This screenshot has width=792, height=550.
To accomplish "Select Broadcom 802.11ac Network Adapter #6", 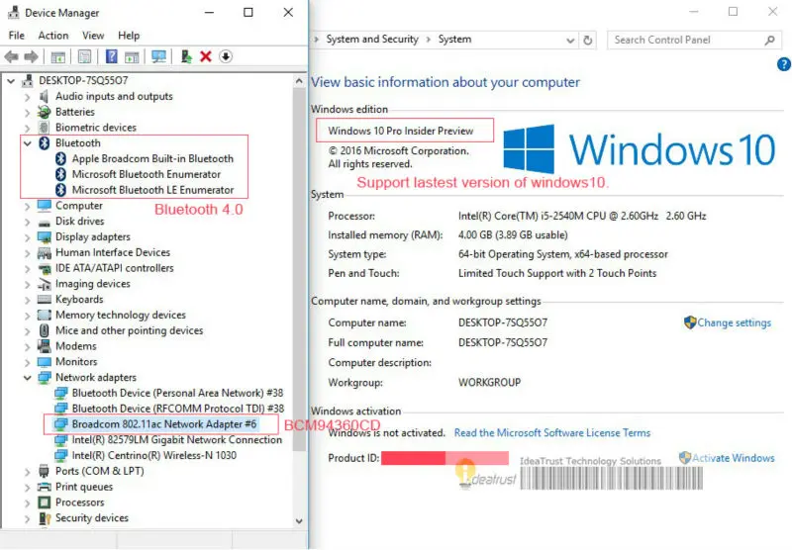I will (164, 424).
